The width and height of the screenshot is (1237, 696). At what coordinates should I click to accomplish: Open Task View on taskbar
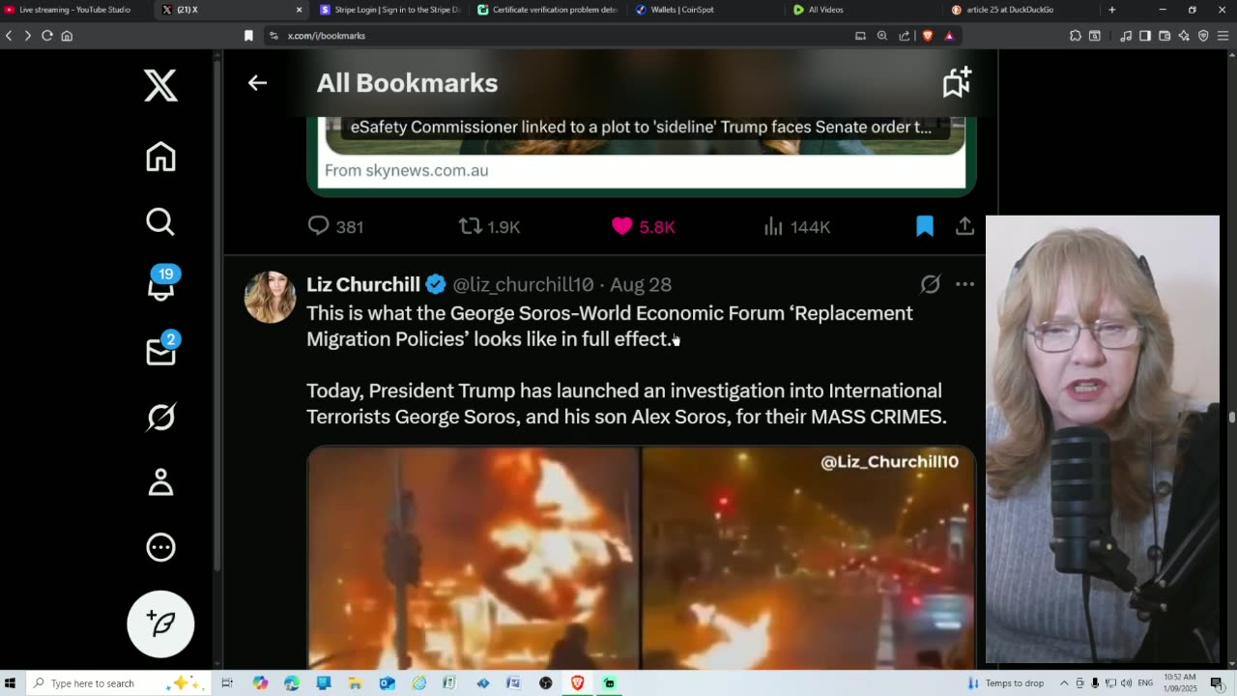tap(227, 683)
